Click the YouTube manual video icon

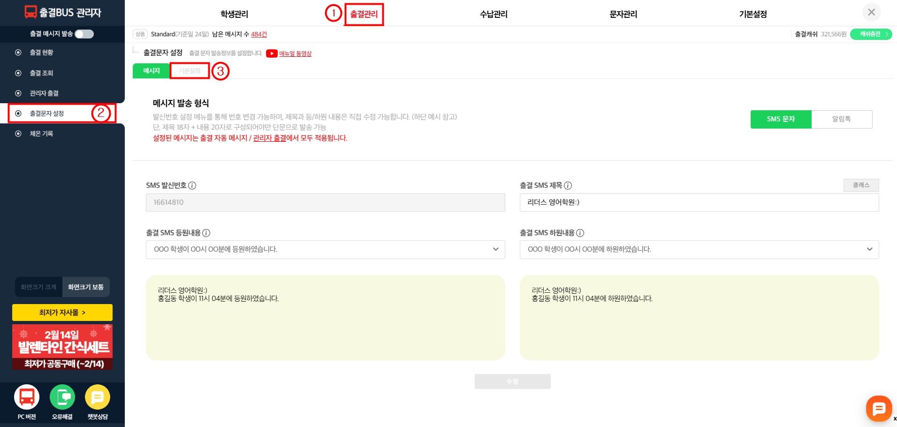click(272, 53)
